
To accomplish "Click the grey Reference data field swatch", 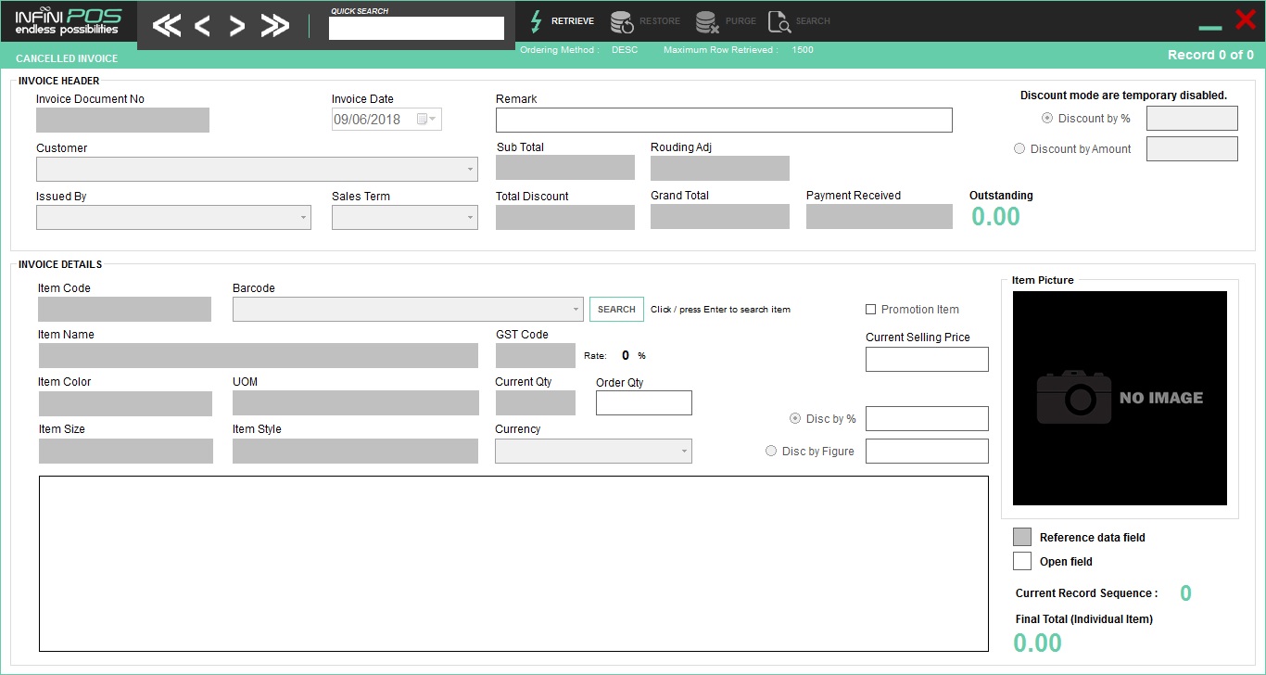I will tap(1022, 537).
